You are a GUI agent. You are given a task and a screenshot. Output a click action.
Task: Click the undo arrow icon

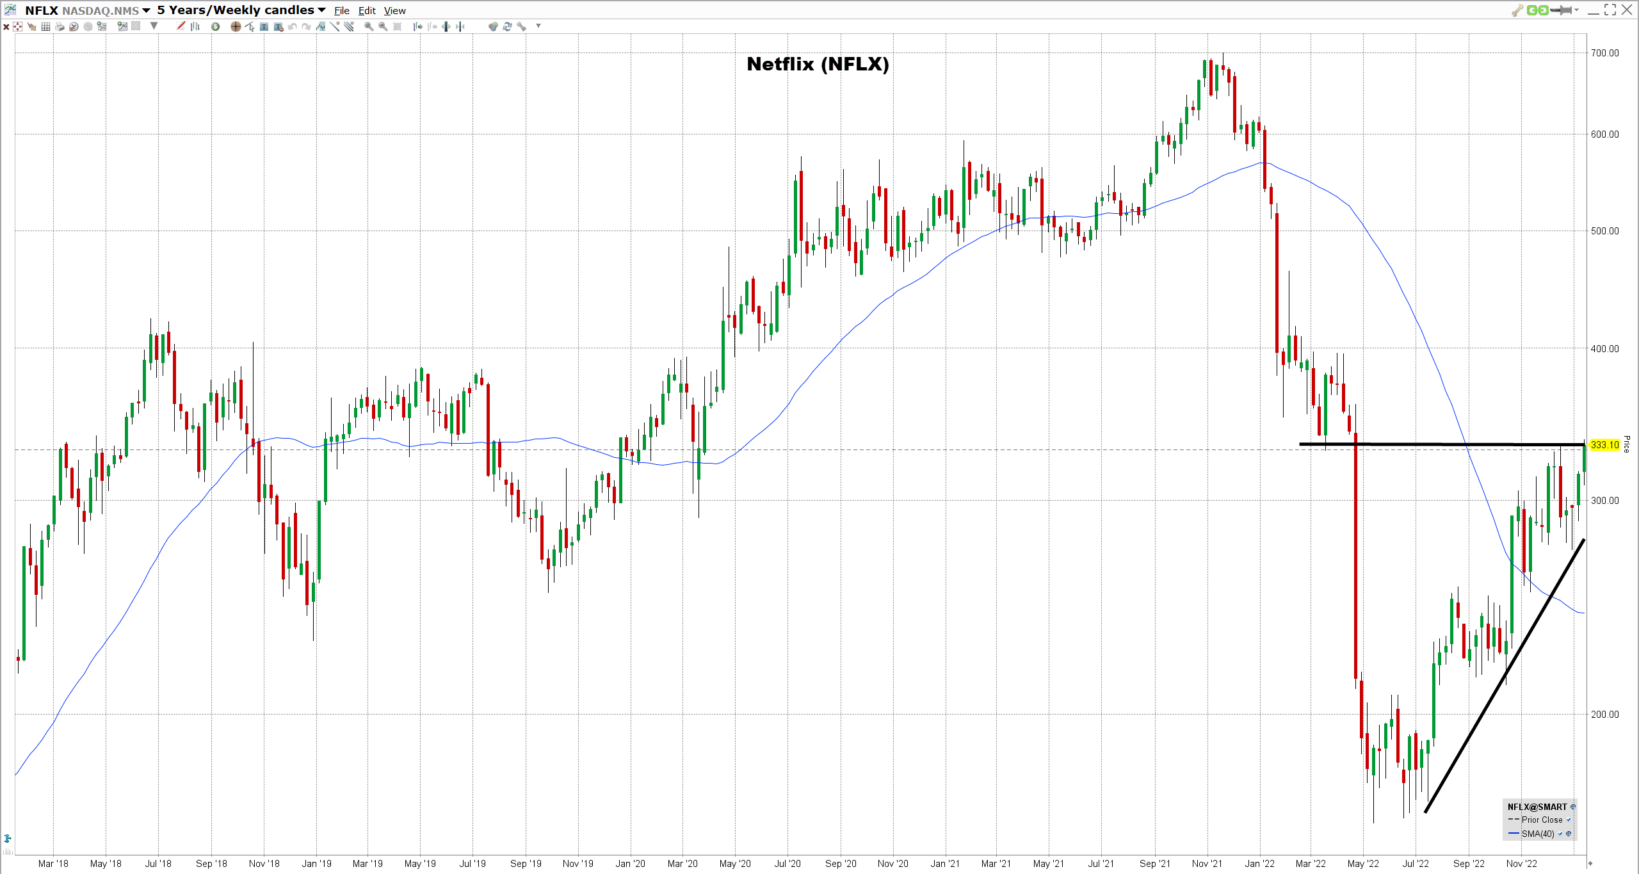tap(292, 26)
